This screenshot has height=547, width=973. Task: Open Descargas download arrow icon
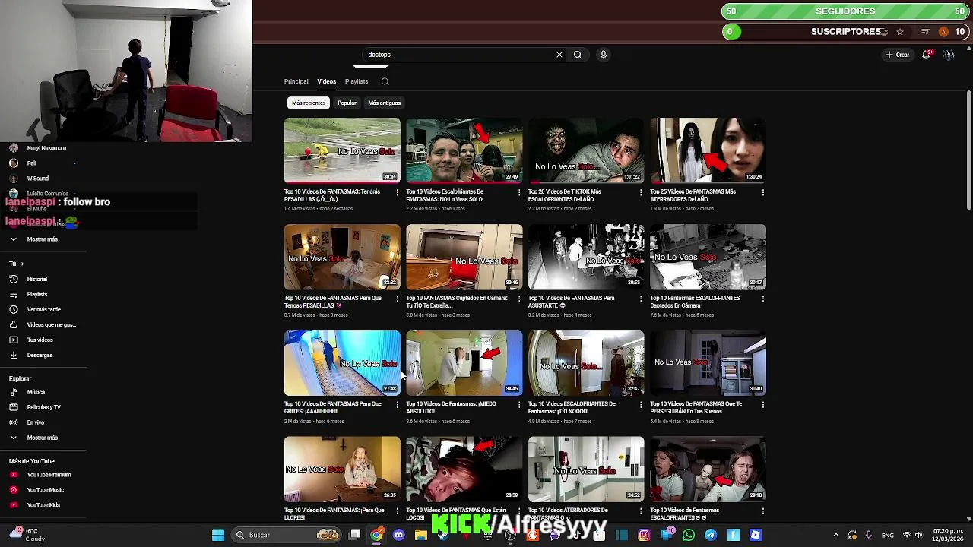(x=13, y=355)
